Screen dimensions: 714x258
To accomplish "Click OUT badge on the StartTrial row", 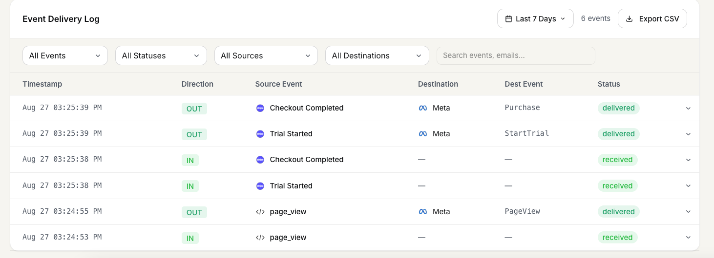I will 194,134.
